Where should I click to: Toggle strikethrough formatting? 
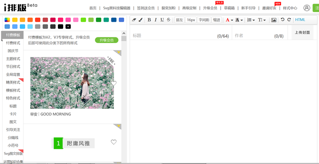tap(168, 20)
